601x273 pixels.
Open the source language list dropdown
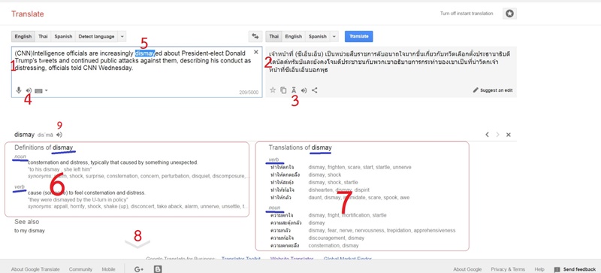point(122,37)
